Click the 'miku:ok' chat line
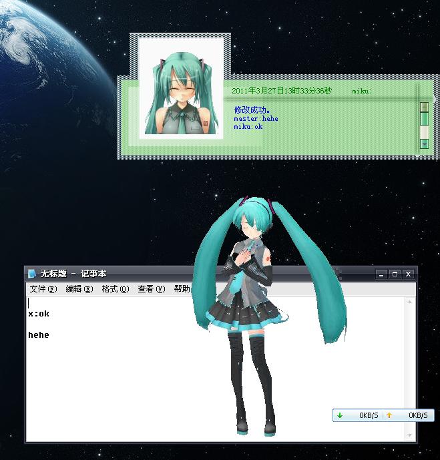This screenshot has width=440, height=460. pos(248,126)
